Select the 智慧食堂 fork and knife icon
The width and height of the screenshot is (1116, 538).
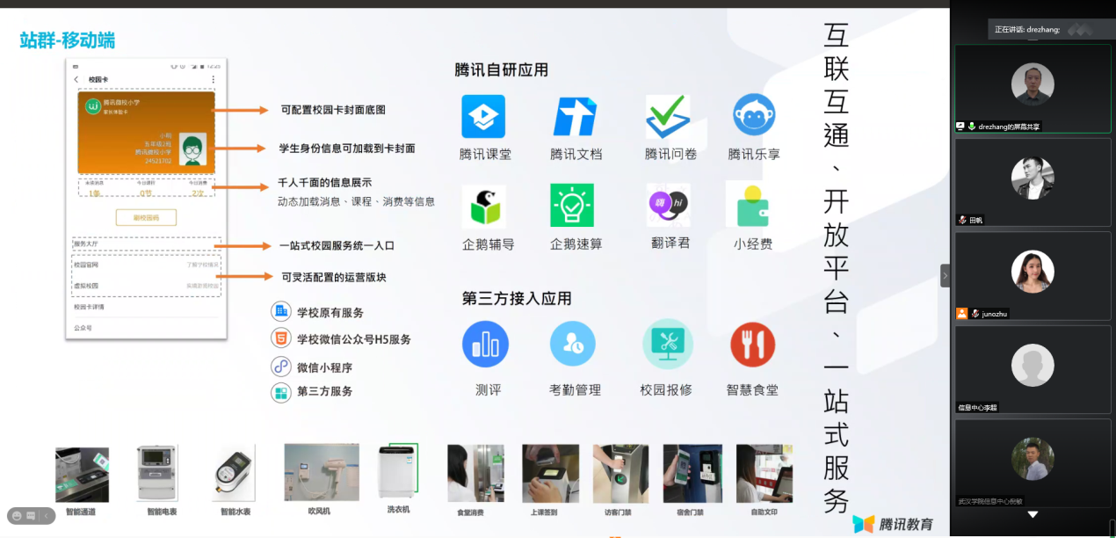(x=752, y=344)
